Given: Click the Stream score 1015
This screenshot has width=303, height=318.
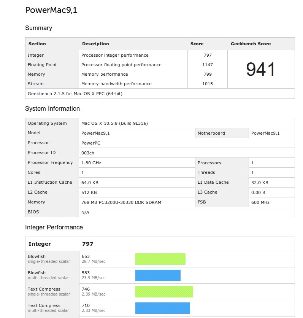Looking at the screenshot, I should (208, 84).
